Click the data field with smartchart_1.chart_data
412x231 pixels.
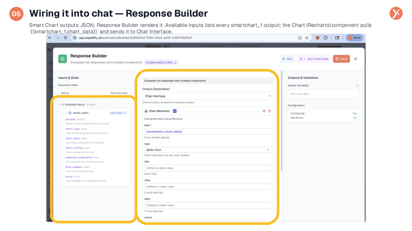(x=208, y=131)
